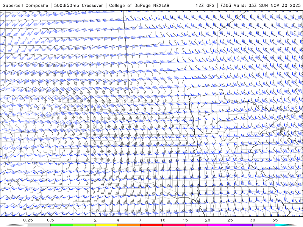Pick the cyan color bar end segment

coord(287,225)
